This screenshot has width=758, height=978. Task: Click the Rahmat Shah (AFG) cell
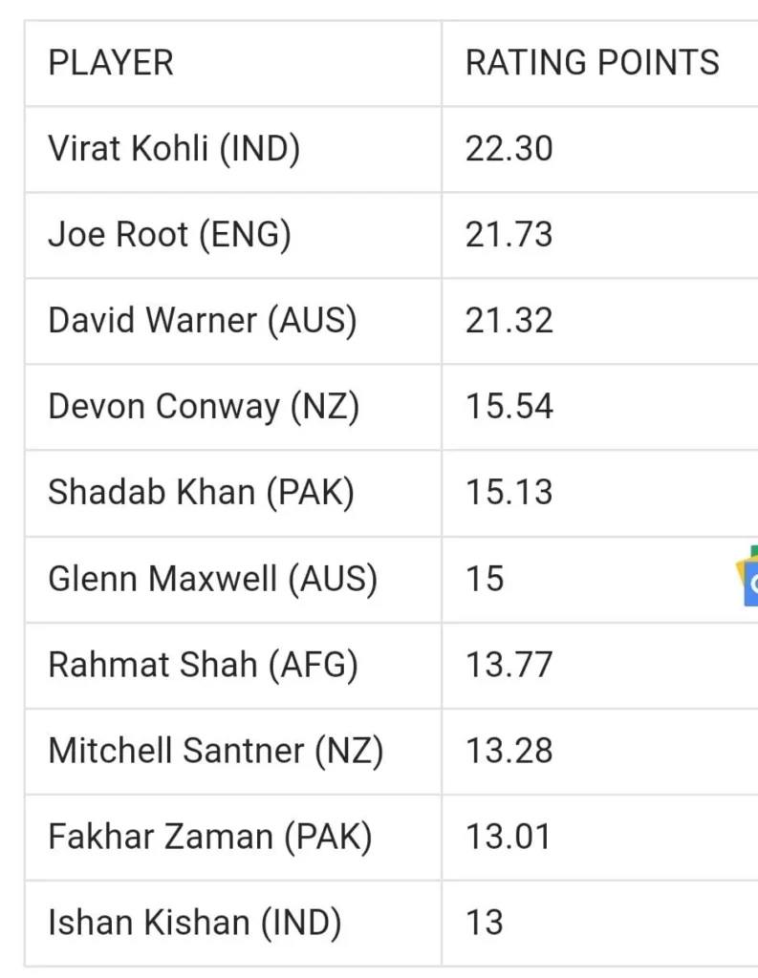[x=203, y=665]
